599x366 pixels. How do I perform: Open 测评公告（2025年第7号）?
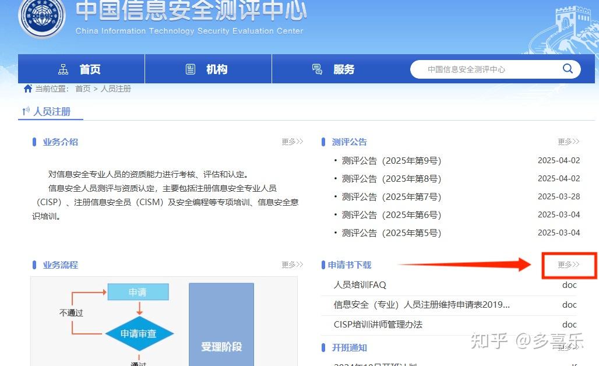tap(391, 197)
